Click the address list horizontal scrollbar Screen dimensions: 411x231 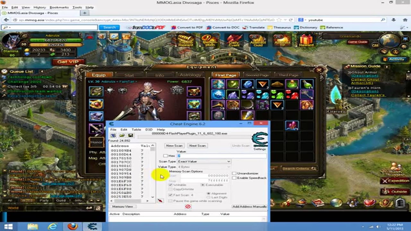pyautogui.click(x=129, y=201)
